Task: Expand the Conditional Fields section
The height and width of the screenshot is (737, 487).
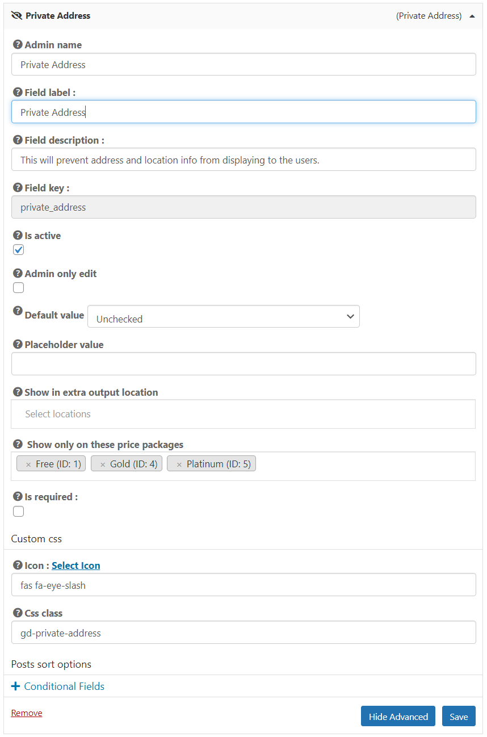Action: tap(57, 686)
